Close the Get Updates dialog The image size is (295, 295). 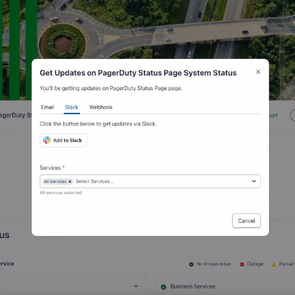258,72
